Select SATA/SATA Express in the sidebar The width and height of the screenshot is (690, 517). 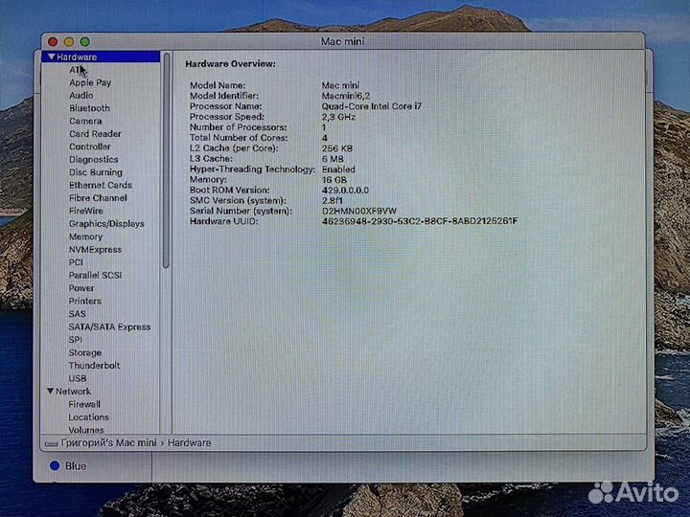(109, 327)
